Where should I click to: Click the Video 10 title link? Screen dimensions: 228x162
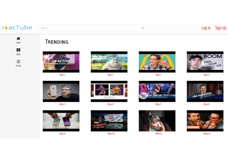[x=111, y=134]
